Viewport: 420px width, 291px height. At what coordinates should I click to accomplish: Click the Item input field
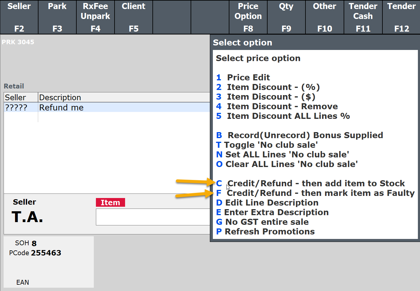pyautogui.click(x=153, y=217)
